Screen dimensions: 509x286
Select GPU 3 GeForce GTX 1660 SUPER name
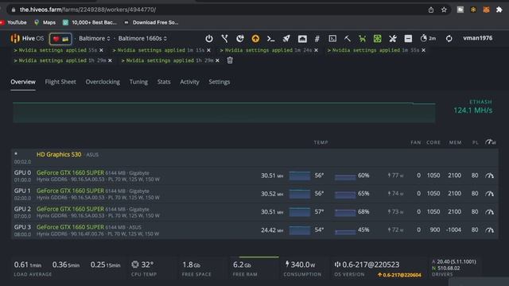pyautogui.click(x=70, y=227)
